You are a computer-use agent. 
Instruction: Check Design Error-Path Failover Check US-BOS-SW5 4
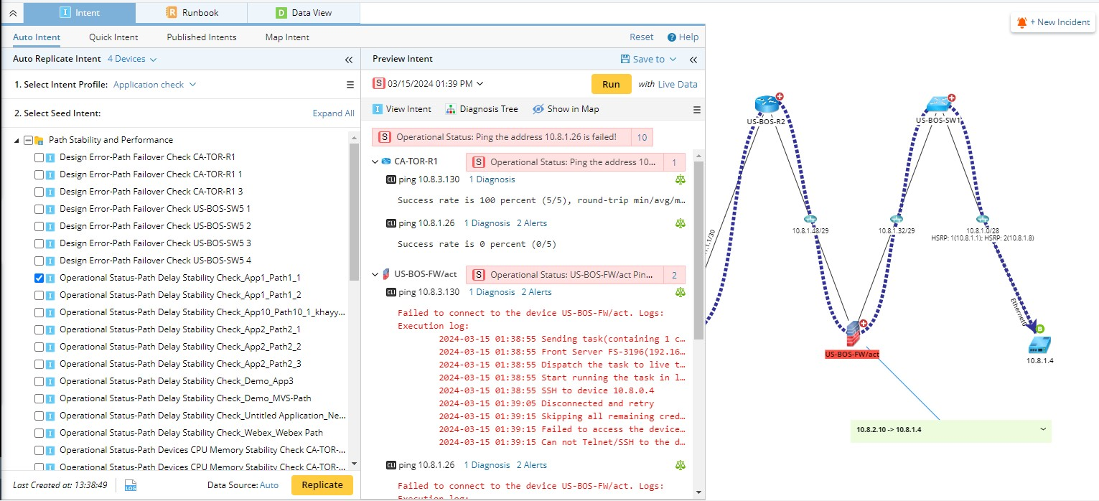39,261
